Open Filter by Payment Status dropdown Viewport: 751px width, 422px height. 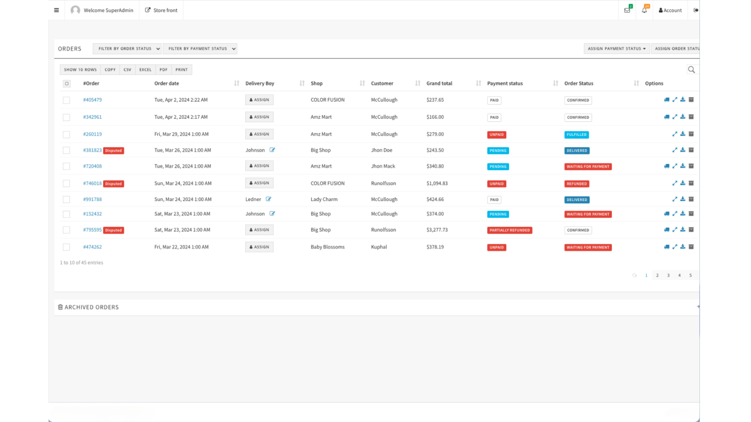pyautogui.click(x=199, y=48)
